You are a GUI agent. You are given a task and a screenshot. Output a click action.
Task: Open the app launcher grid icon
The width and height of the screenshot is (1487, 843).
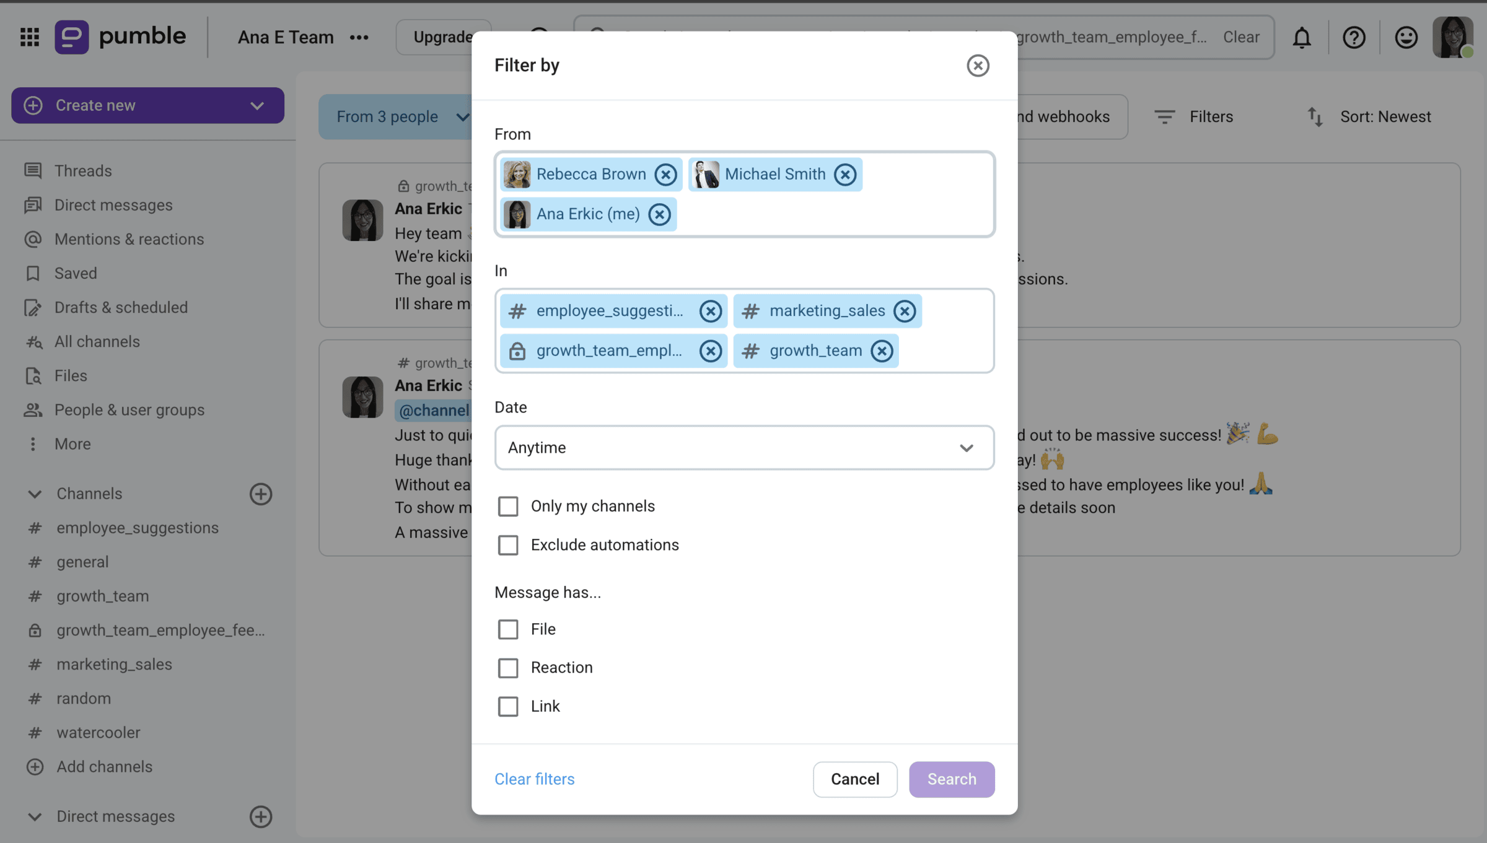(30, 37)
